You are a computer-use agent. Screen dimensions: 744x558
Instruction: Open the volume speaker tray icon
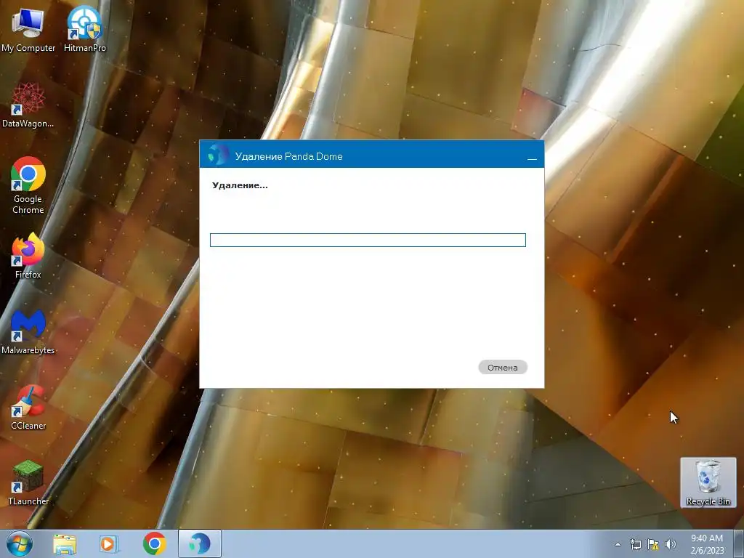coord(671,544)
